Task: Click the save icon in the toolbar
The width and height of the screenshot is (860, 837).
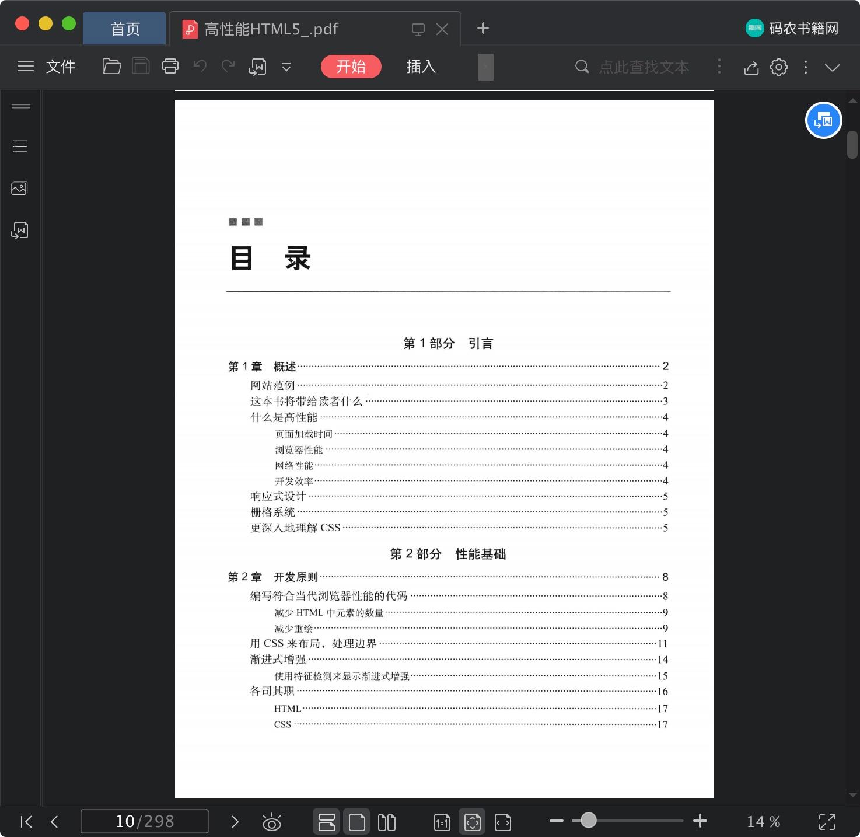Action: (x=141, y=67)
